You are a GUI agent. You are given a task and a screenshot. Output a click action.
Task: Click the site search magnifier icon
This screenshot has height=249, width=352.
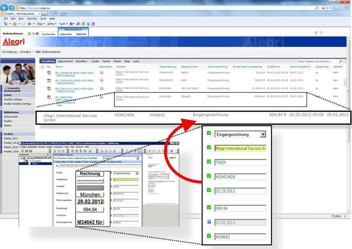point(341,62)
